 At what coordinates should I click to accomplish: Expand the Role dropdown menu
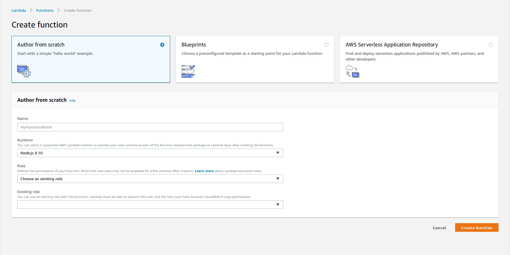pyautogui.click(x=150, y=179)
